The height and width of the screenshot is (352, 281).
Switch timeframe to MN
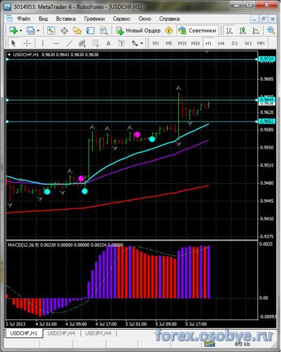point(261,43)
